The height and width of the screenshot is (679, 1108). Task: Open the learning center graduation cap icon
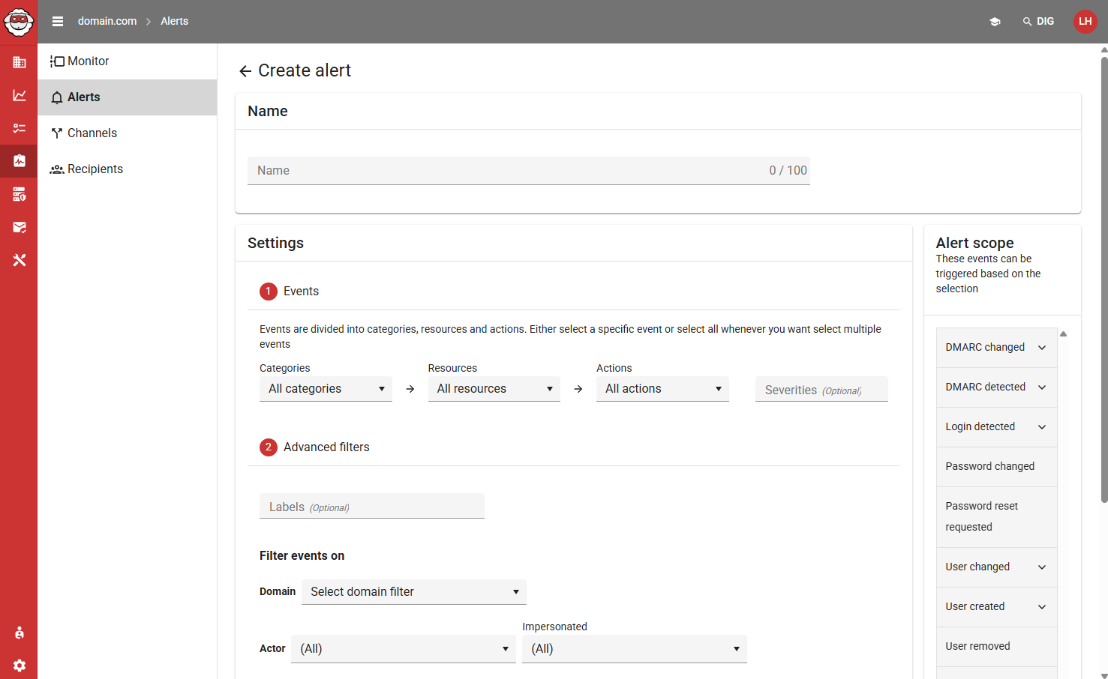pyautogui.click(x=995, y=21)
